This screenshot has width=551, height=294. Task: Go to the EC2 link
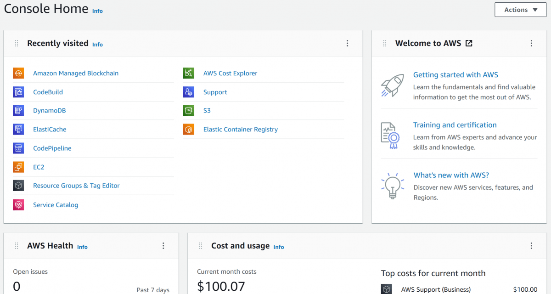(39, 167)
